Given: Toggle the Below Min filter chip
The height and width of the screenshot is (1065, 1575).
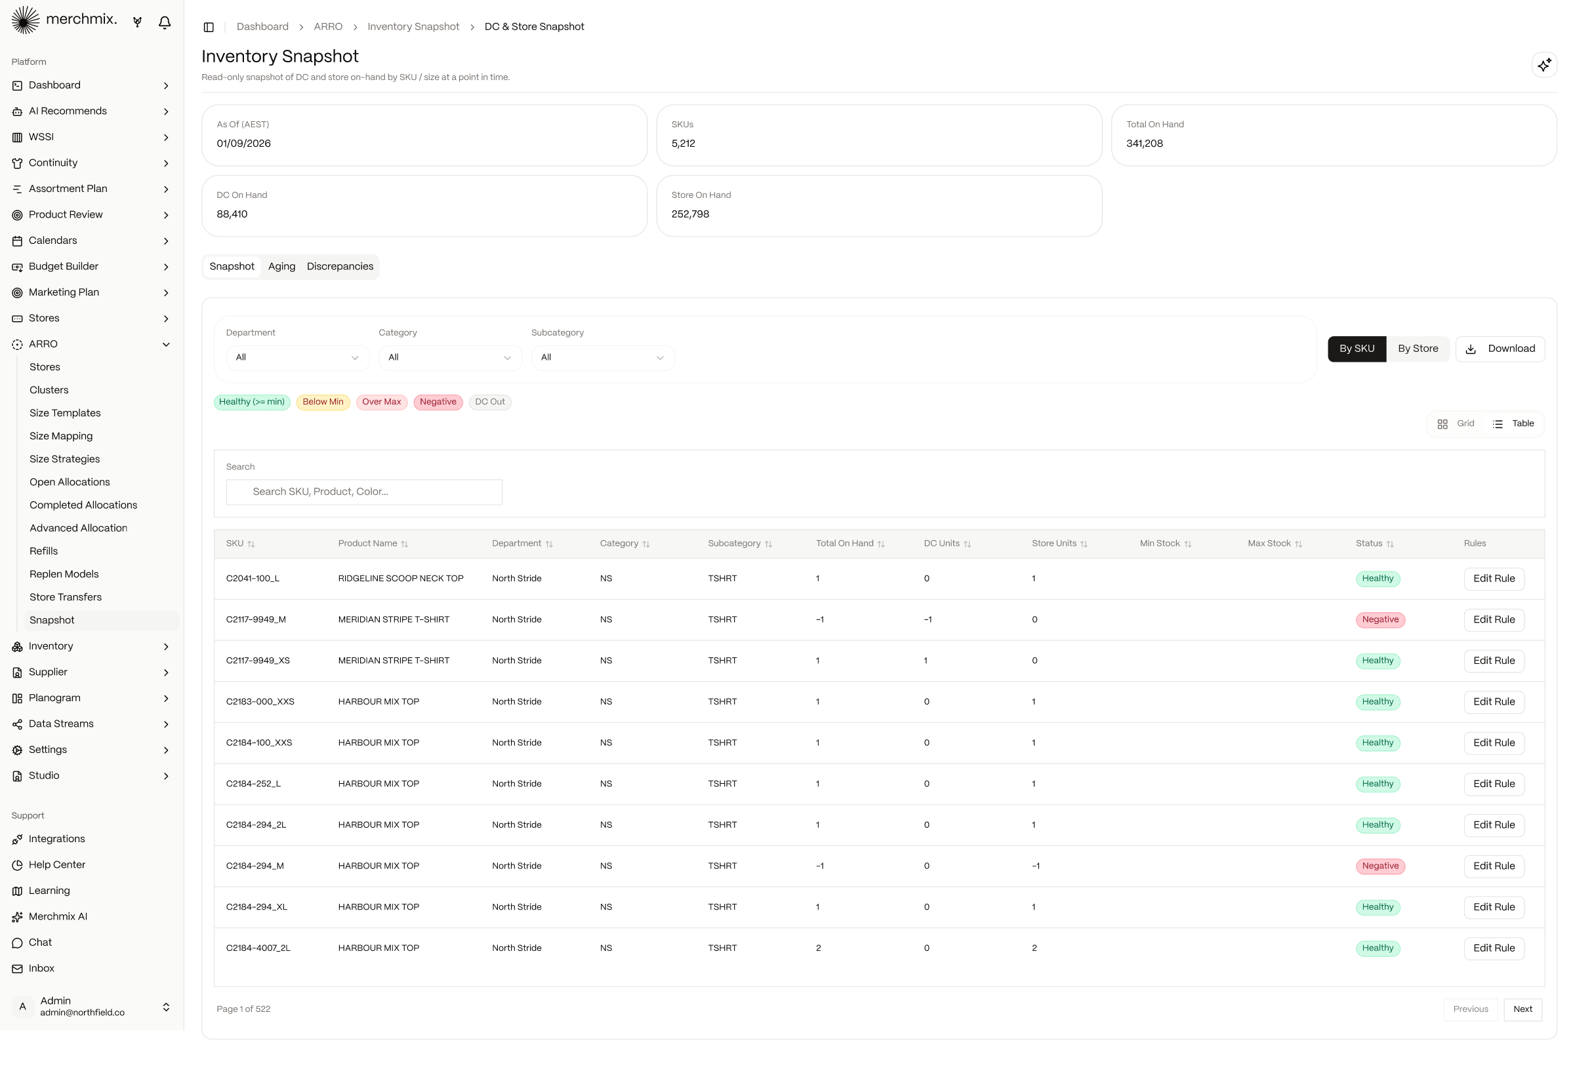Looking at the screenshot, I should pos(323,402).
